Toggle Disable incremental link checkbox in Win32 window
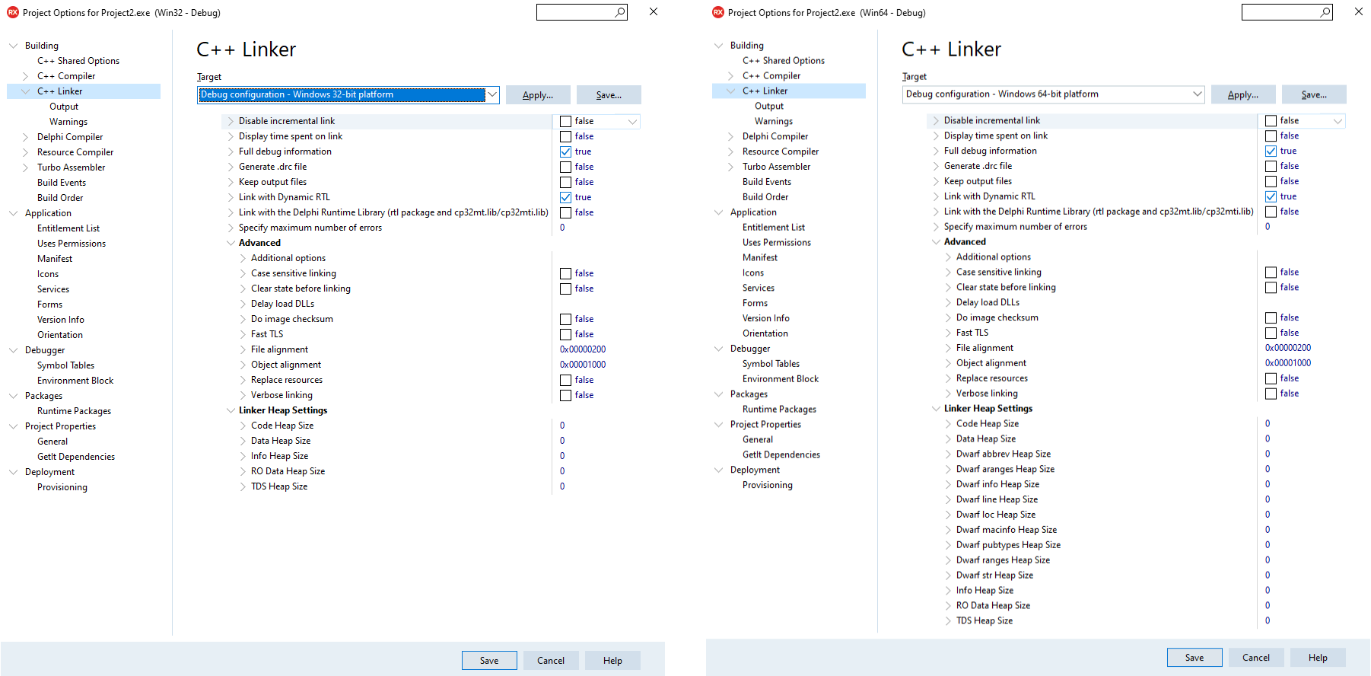Screen dimensions: 1371x676 click(565, 121)
